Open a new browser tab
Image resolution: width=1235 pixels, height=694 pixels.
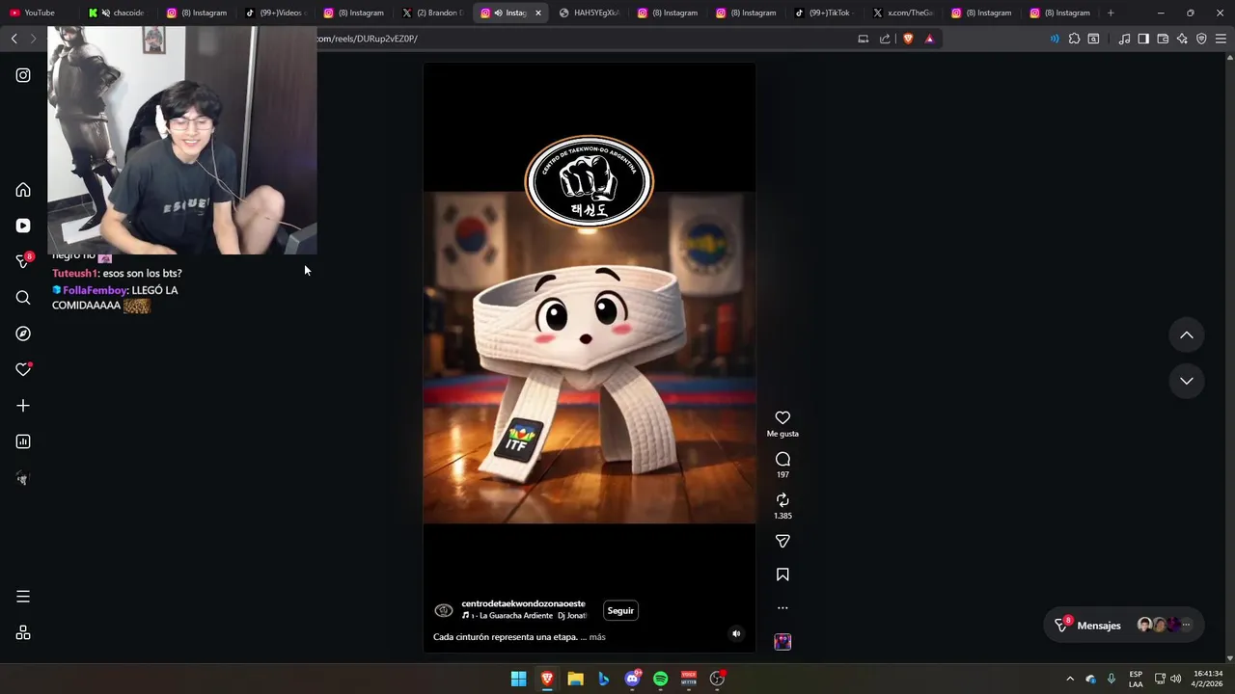coord(1111,13)
